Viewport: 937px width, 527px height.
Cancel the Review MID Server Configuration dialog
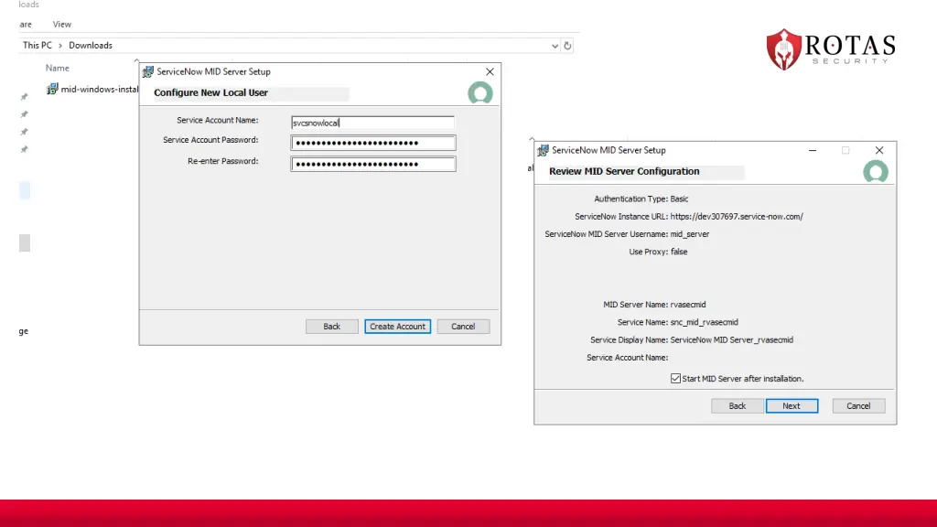pos(858,405)
